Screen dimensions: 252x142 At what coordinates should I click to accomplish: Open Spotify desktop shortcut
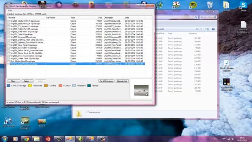click(x=193, y=5)
